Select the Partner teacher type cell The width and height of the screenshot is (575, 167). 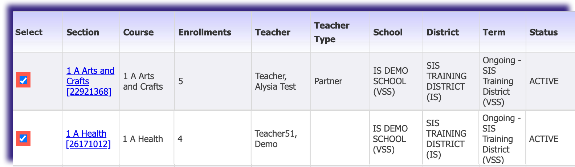(328, 81)
